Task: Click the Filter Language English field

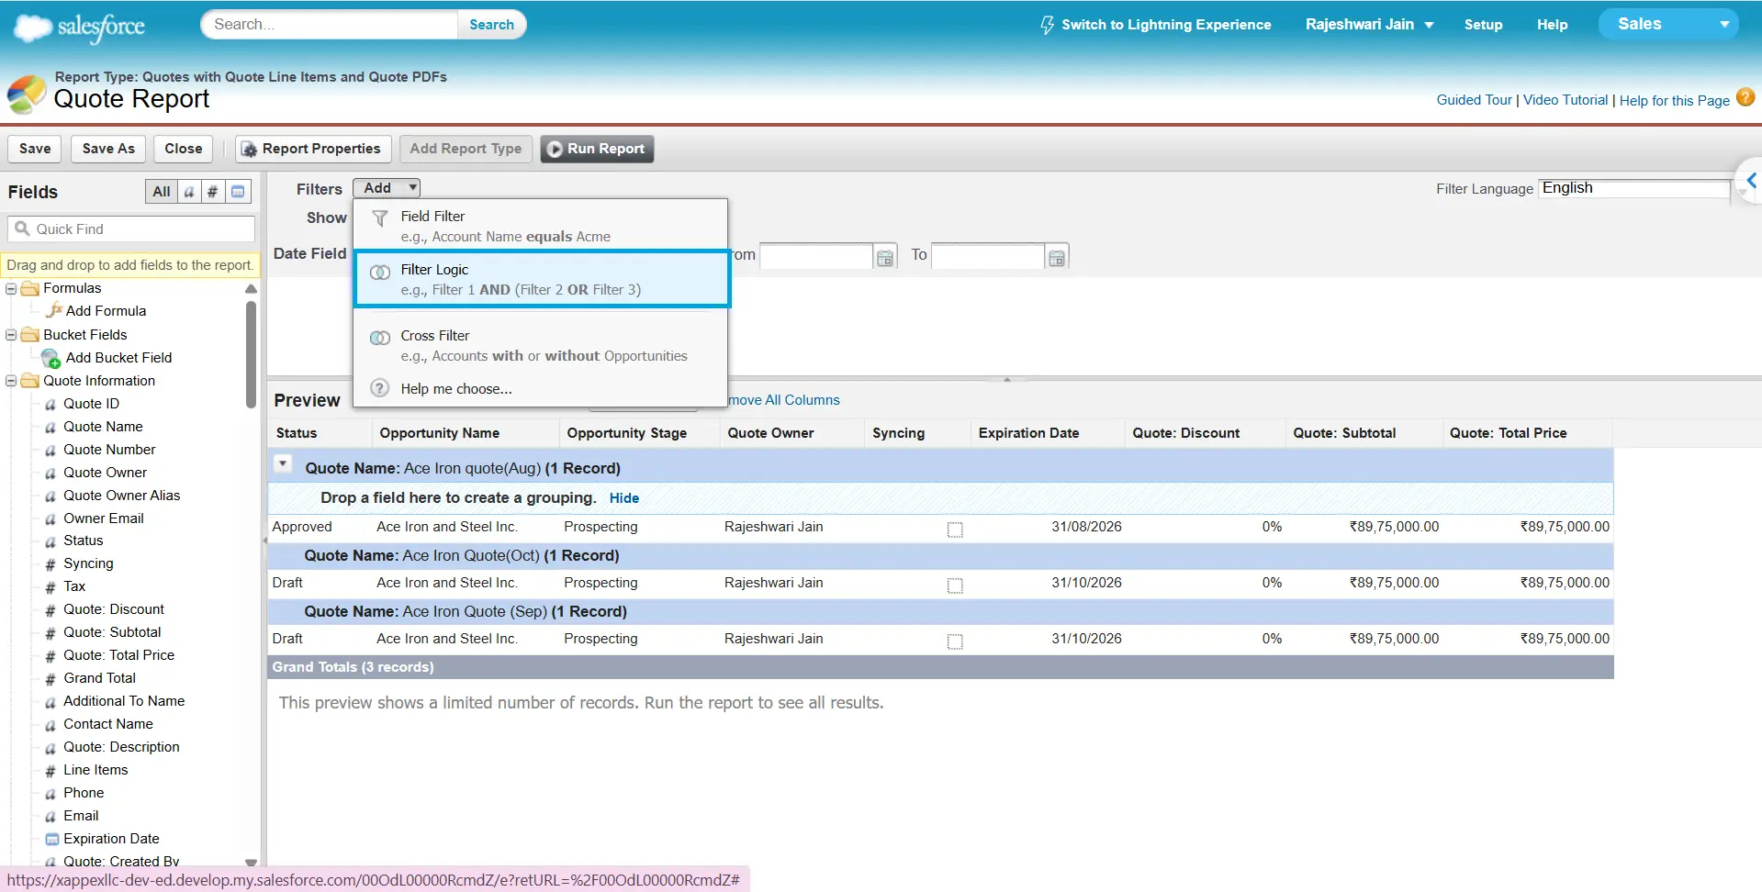Action: coord(1635,188)
